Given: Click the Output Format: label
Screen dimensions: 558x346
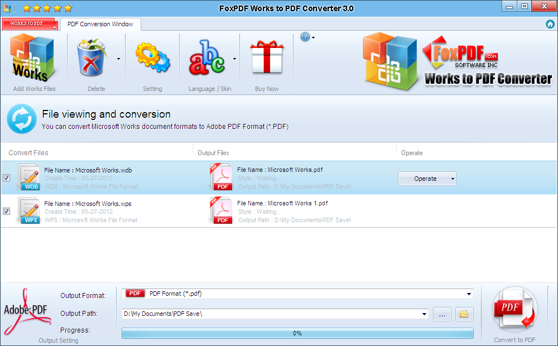Looking at the screenshot, I should pos(83,295).
